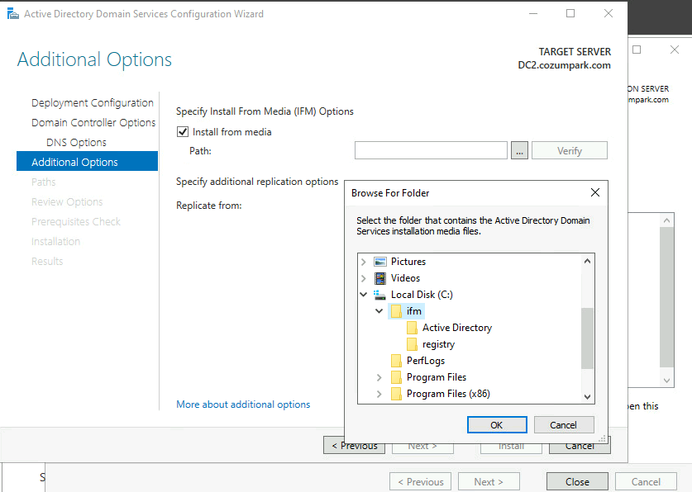Close the Browse For Folder dialog
The width and height of the screenshot is (692, 492).
(x=595, y=192)
